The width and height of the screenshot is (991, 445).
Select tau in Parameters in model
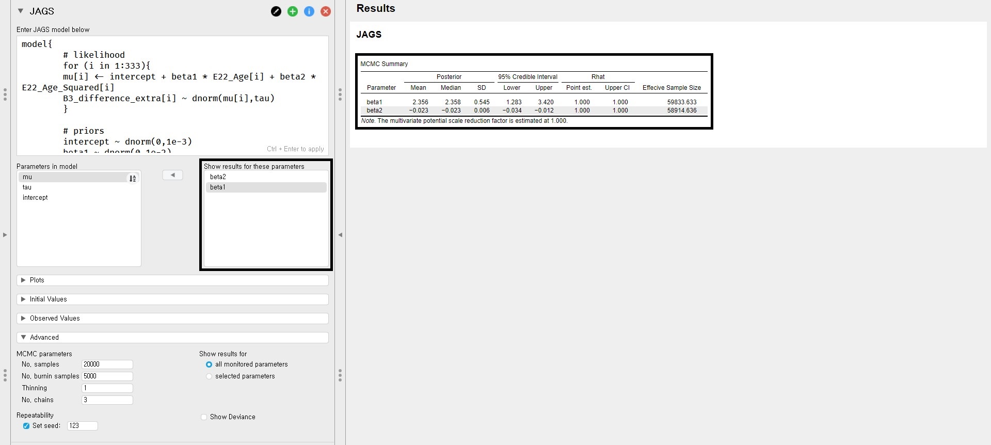pos(79,187)
